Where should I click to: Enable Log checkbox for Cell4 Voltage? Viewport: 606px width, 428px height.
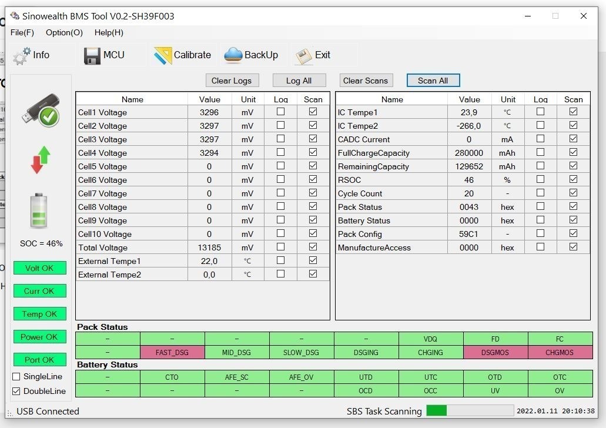(x=280, y=152)
